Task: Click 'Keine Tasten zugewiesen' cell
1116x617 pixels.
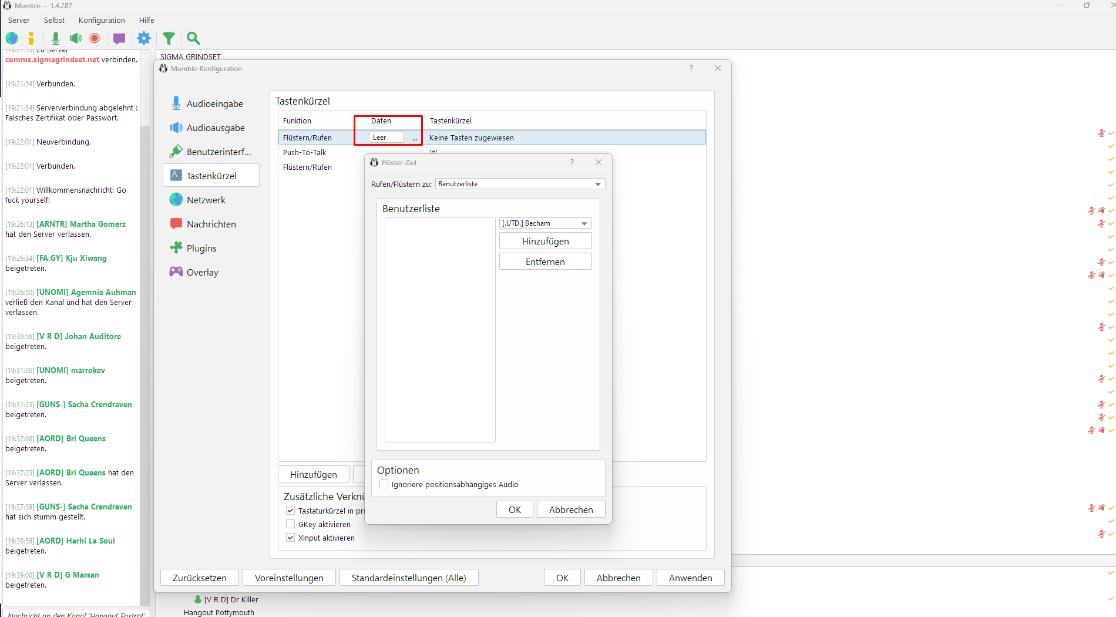Action: 471,138
